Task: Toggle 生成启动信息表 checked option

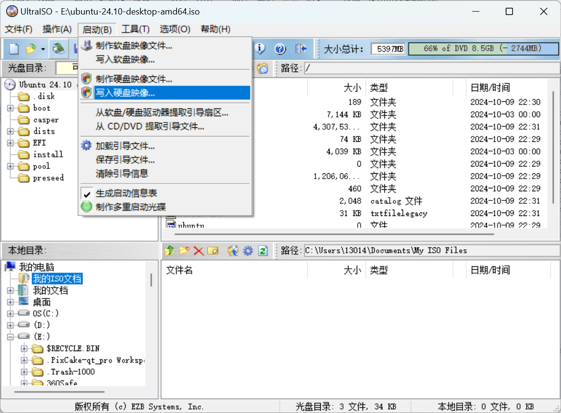Action: pos(165,193)
